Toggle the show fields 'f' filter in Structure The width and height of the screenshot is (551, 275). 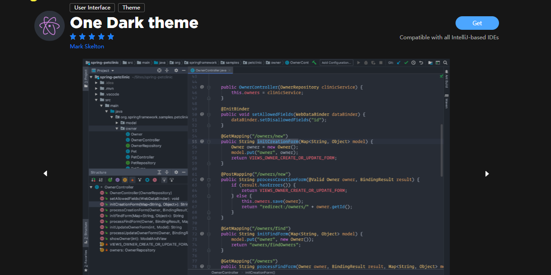125,180
